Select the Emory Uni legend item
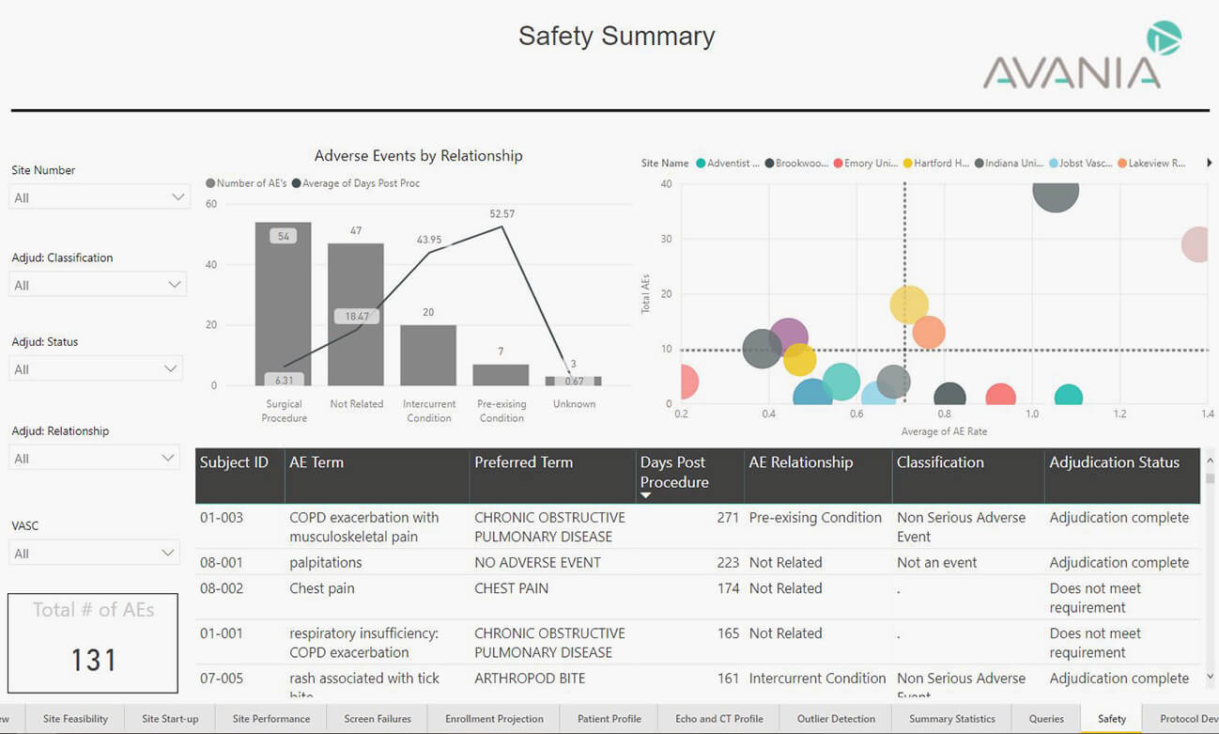 (864, 164)
